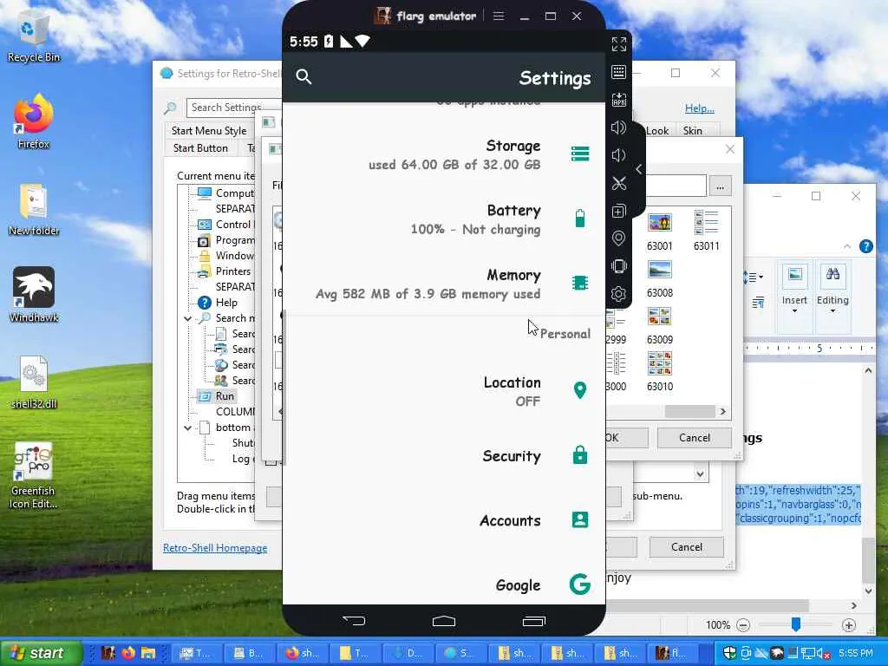
Task: Open Location settings showing OFF
Action: coord(444,391)
